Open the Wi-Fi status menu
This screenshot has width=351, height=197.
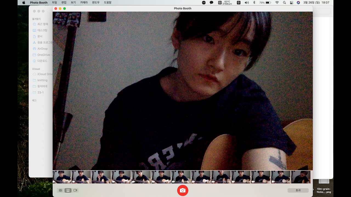pos(277,2)
